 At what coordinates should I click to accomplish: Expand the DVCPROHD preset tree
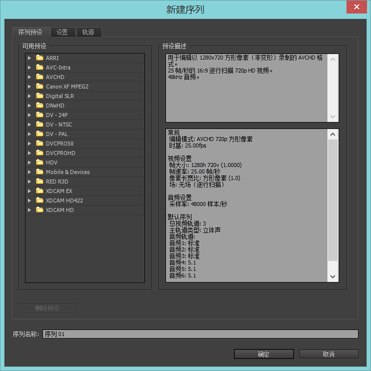coord(29,153)
